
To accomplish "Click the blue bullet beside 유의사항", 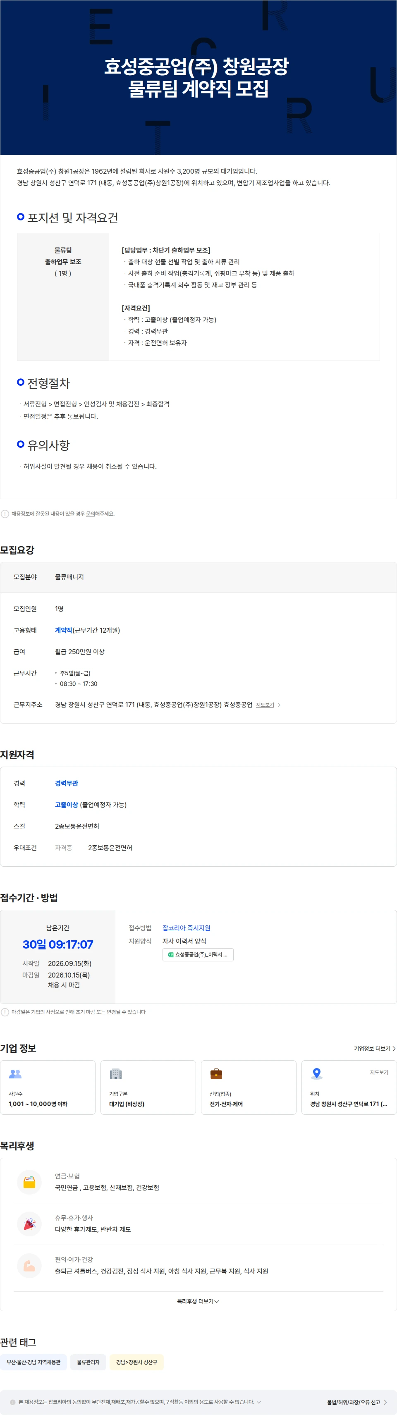I will coord(21,445).
